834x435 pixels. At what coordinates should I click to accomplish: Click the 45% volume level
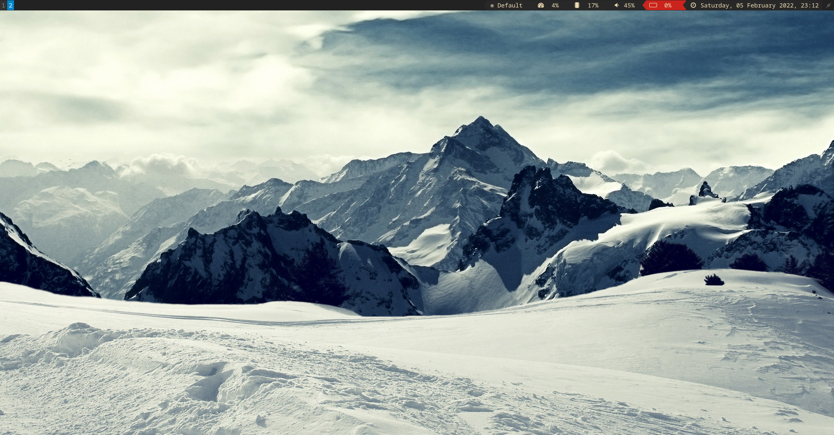[629, 6]
